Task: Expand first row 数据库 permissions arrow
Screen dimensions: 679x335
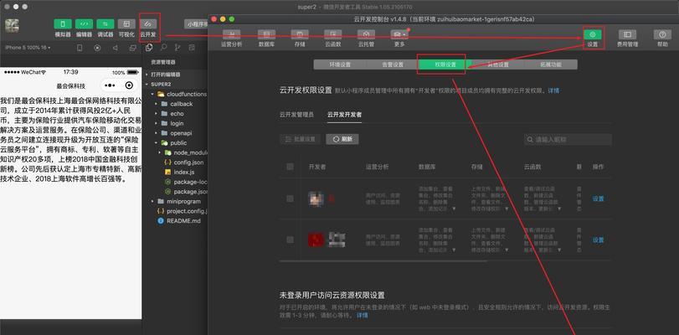Action: (454, 209)
